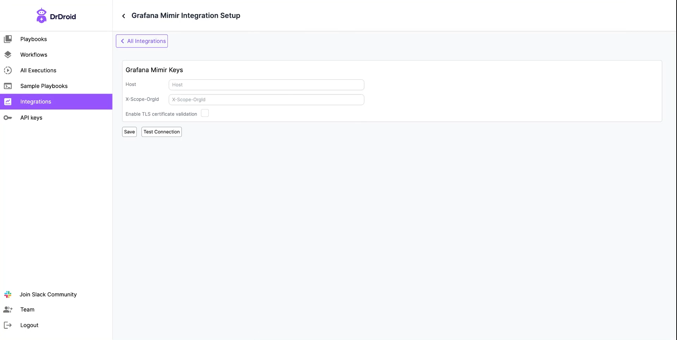
Task: Click chevron inside All Integrations button
Action: point(122,41)
